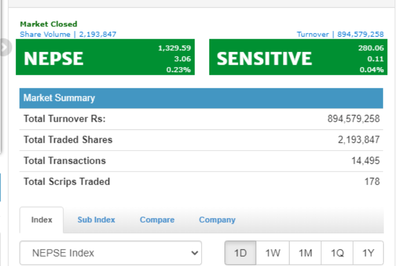Image resolution: width=410 pixels, height=266 pixels.
Task: Click the Share Volume link
Action: (68, 34)
